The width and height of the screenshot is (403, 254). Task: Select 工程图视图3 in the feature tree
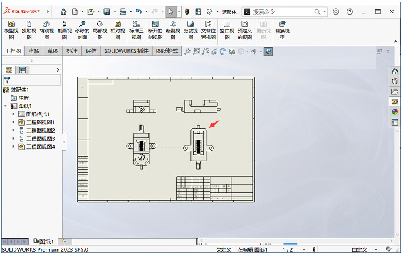(40, 138)
